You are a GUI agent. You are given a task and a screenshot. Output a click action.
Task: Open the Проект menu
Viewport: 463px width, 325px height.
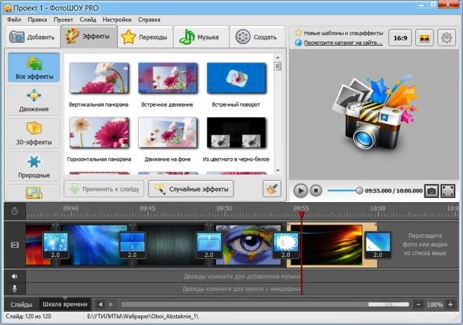click(x=63, y=19)
